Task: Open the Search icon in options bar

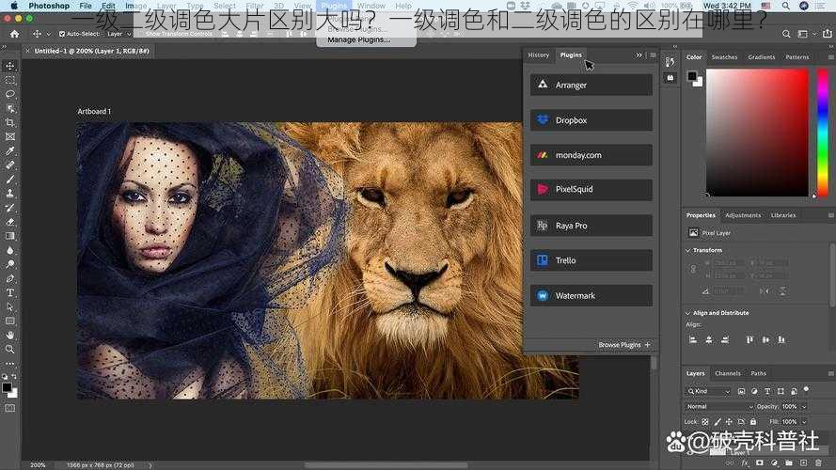Action: 786,34
